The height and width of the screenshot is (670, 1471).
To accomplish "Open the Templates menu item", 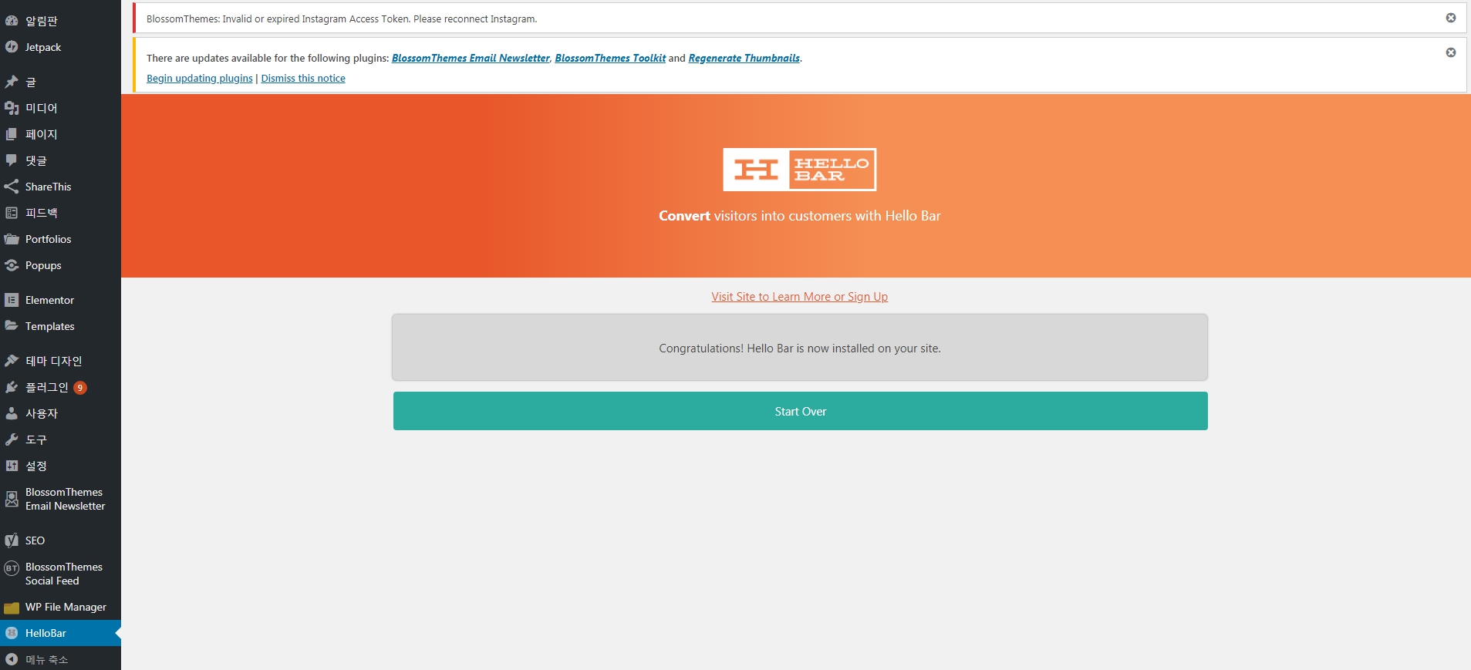I will 60,326.
